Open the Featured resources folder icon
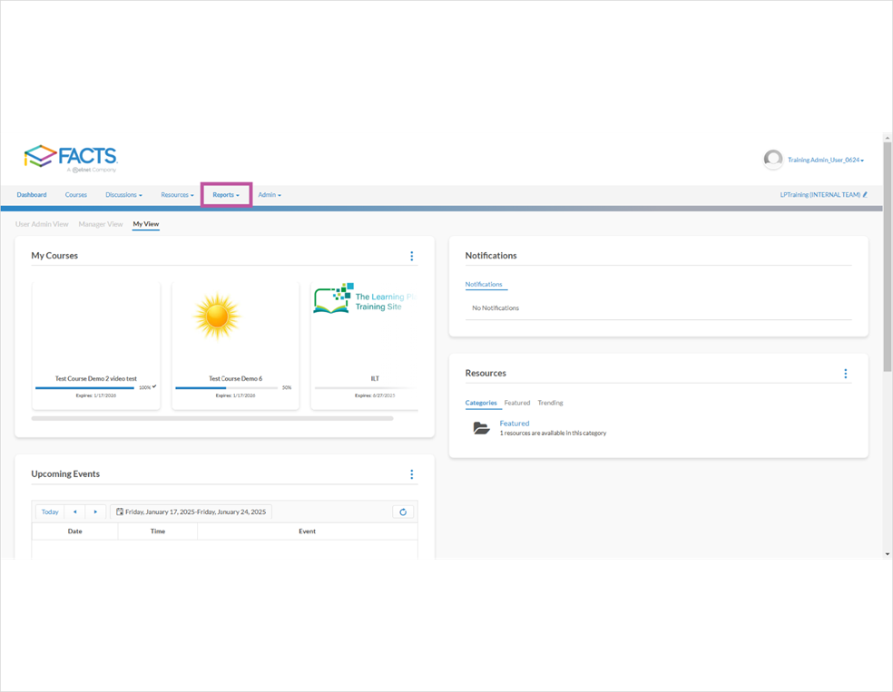 pyautogui.click(x=481, y=427)
